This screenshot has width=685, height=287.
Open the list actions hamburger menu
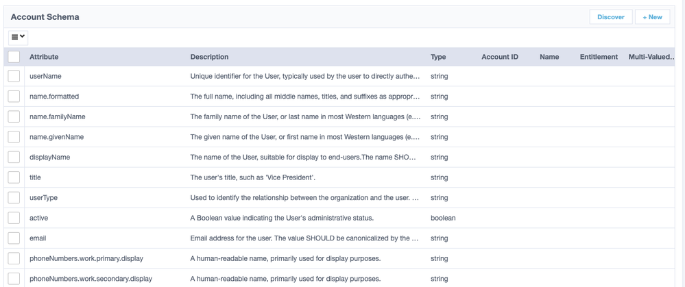(18, 37)
